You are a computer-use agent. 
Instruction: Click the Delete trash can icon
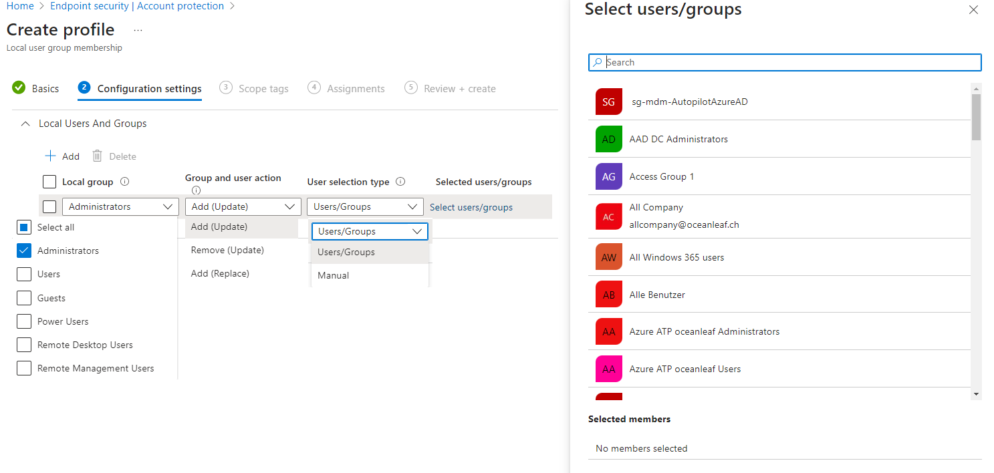tap(97, 156)
